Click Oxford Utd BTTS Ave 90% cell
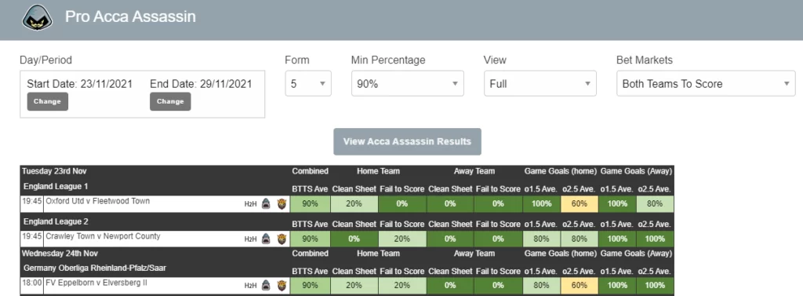Viewport: 803px width, 296px height. point(311,203)
